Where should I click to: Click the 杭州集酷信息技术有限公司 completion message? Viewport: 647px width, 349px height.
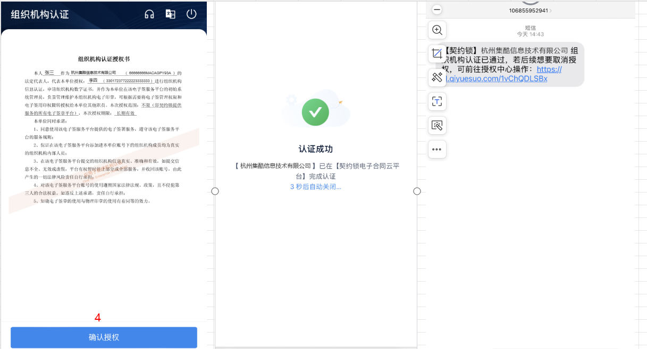[317, 171]
